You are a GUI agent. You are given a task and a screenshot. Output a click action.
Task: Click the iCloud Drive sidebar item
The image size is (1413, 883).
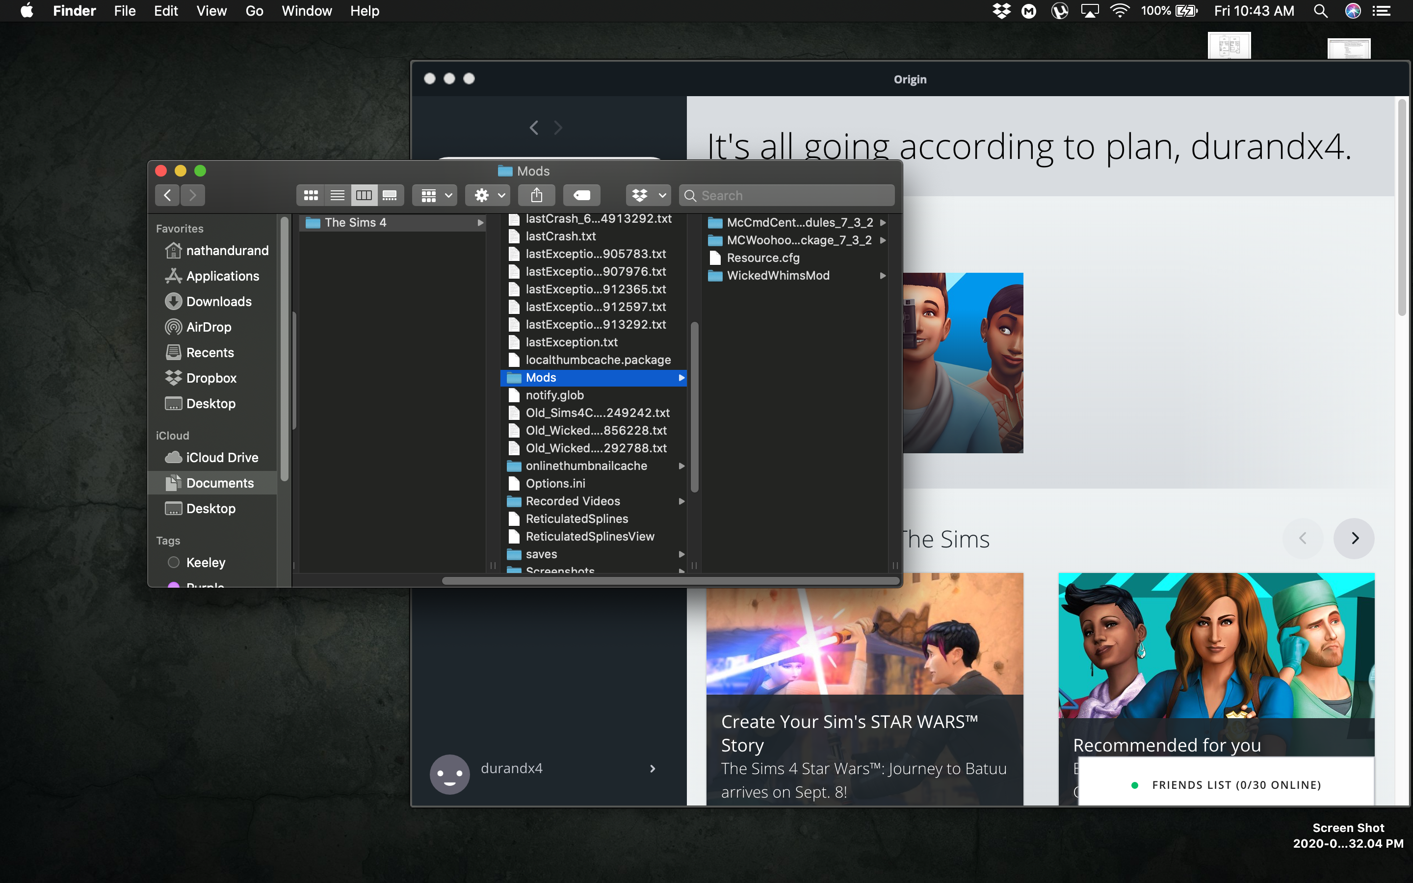click(x=222, y=457)
